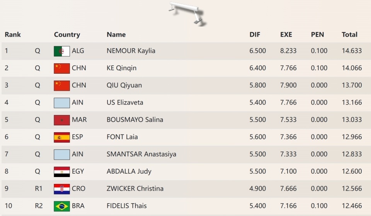Click the blank AIN flag in US Elizaveta's row

point(62,103)
